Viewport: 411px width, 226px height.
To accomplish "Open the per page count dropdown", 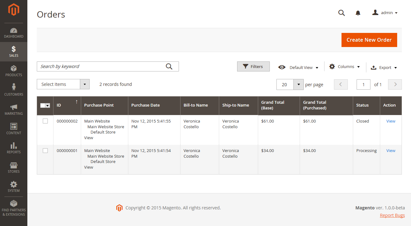I will [x=290, y=85].
